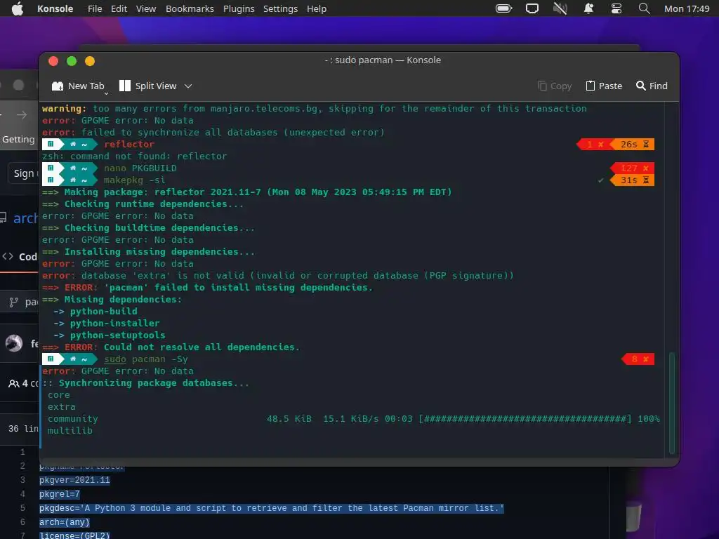The width and height of the screenshot is (719, 539).
Task: Click the pkgdesc line in browser code
Action: tap(272, 508)
